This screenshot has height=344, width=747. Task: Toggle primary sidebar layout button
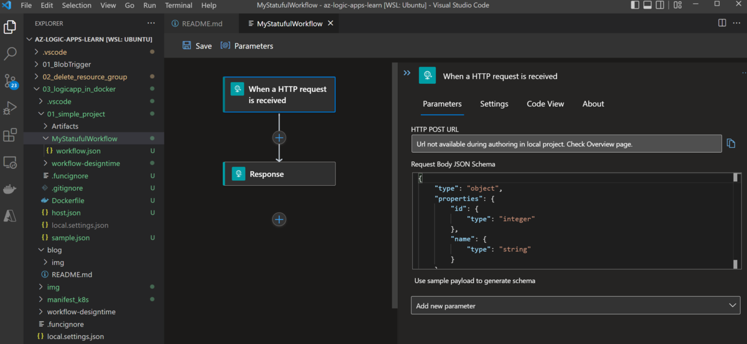(x=635, y=6)
